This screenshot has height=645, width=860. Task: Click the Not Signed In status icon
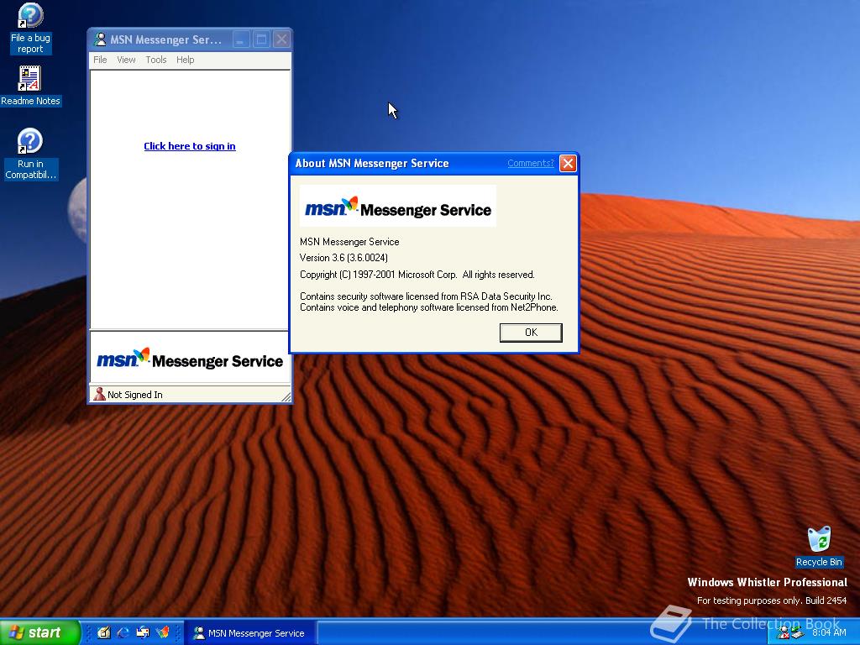(99, 394)
